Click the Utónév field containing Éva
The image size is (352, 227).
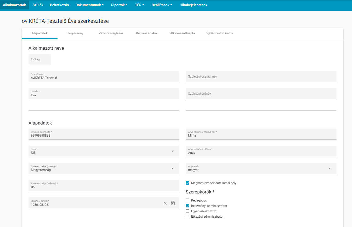tap(104, 94)
